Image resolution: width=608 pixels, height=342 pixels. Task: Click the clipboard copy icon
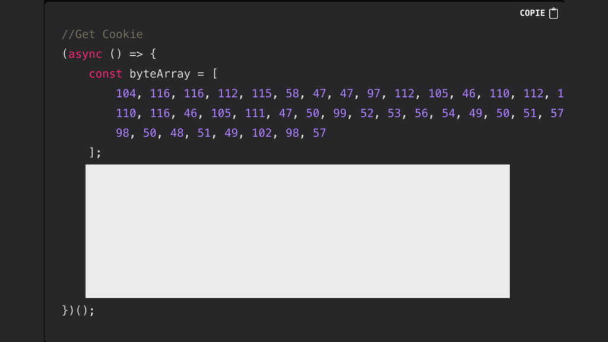point(553,13)
